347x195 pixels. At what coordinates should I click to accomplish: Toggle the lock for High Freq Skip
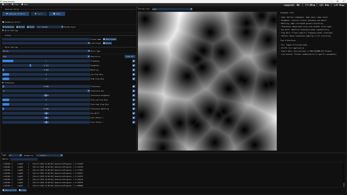tap(134, 79)
